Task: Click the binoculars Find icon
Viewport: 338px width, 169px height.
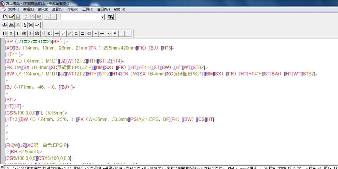Action: click(x=110, y=17)
